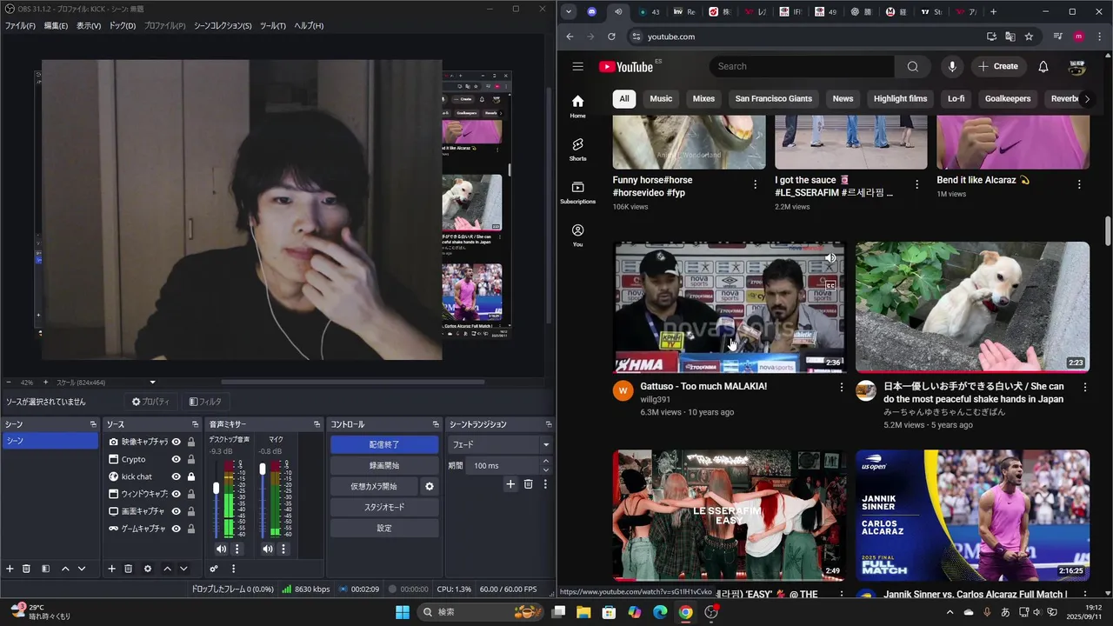The width and height of the screenshot is (1113, 626).
Task: Open the フェード transition dropdown
Action: pos(500,444)
